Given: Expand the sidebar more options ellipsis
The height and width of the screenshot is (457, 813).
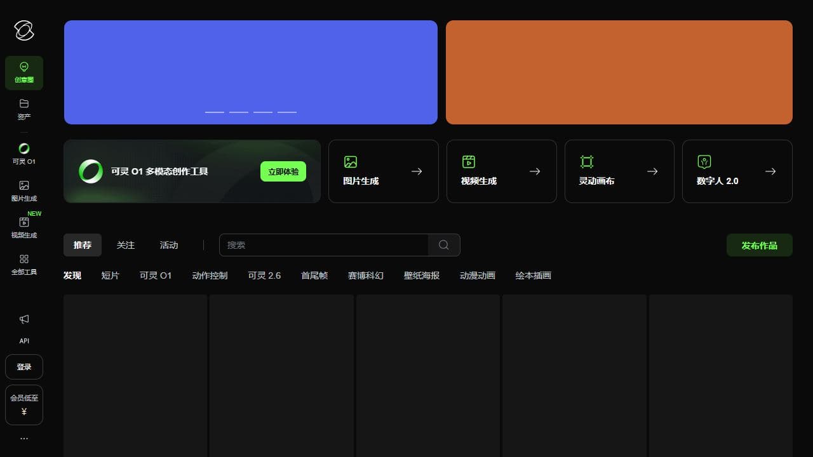Looking at the screenshot, I should point(24,438).
